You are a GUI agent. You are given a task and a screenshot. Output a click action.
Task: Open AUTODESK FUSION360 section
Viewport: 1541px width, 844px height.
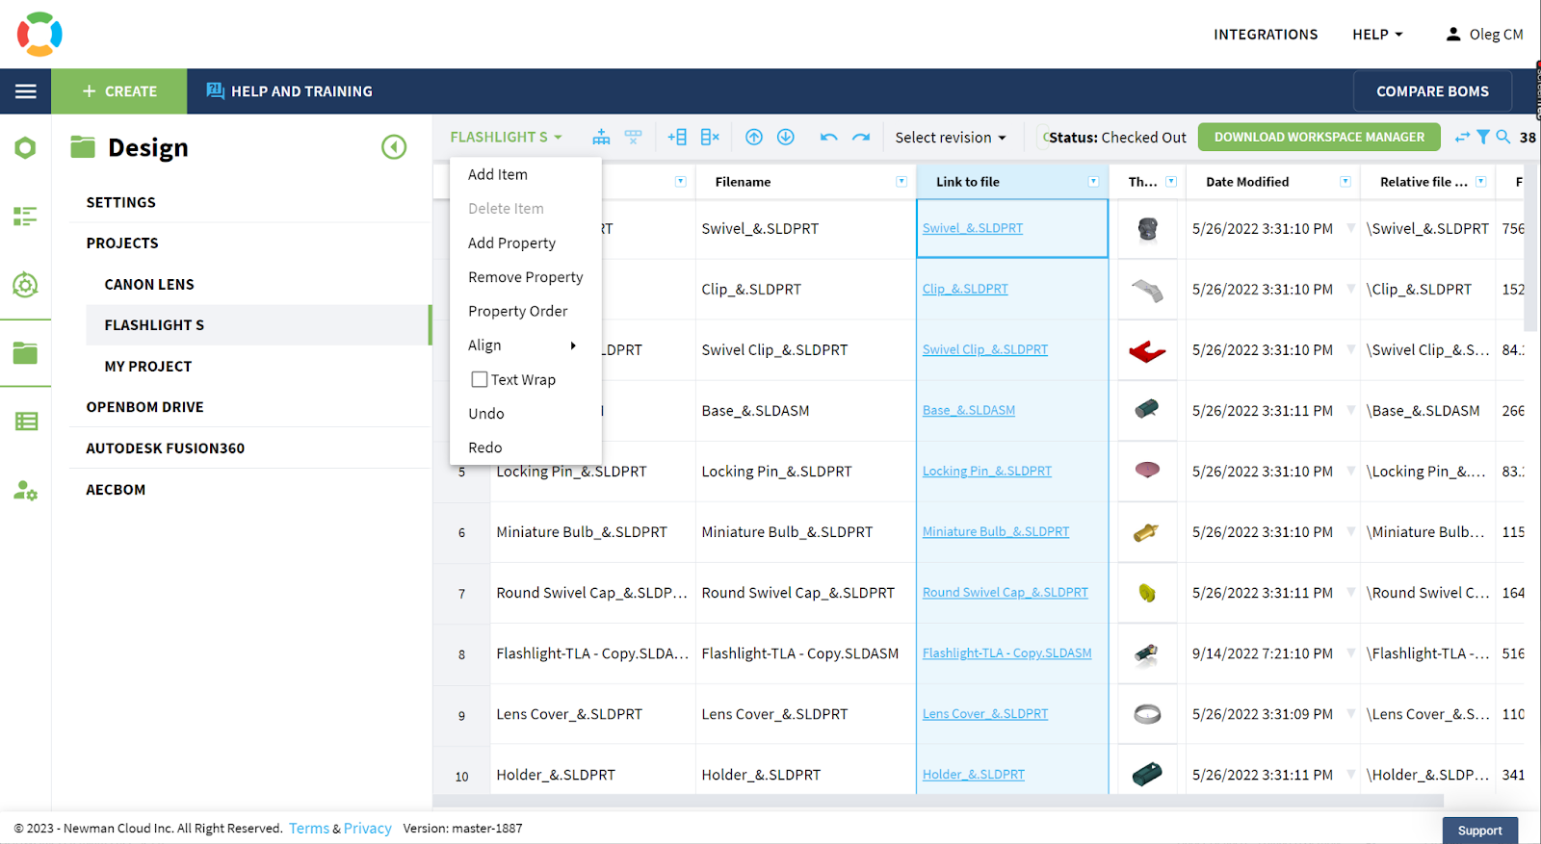[x=165, y=448]
